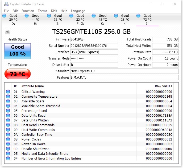Select raw value 0000000D6B04A
Viewport: 183px width, 168px height.
(159, 130)
